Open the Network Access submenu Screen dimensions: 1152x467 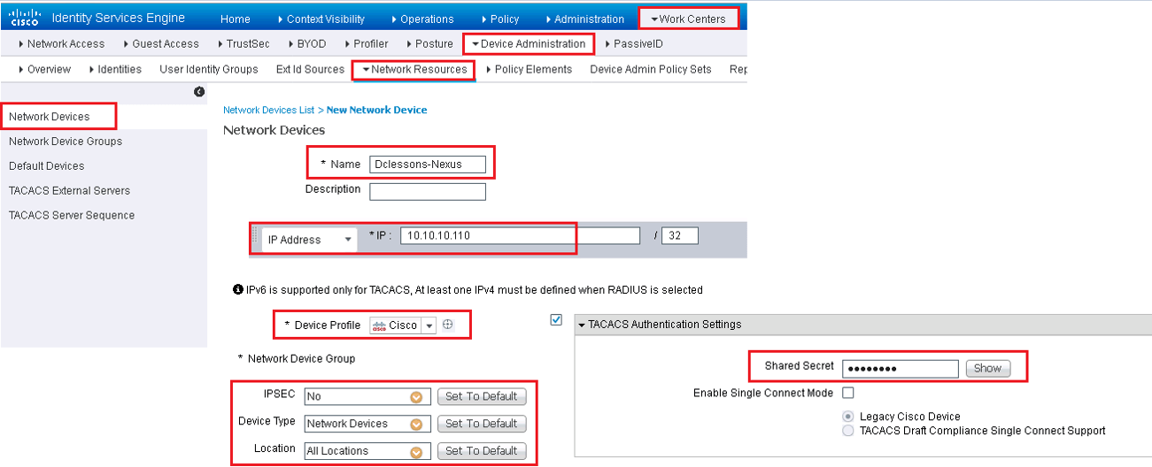pyautogui.click(x=62, y=43)
